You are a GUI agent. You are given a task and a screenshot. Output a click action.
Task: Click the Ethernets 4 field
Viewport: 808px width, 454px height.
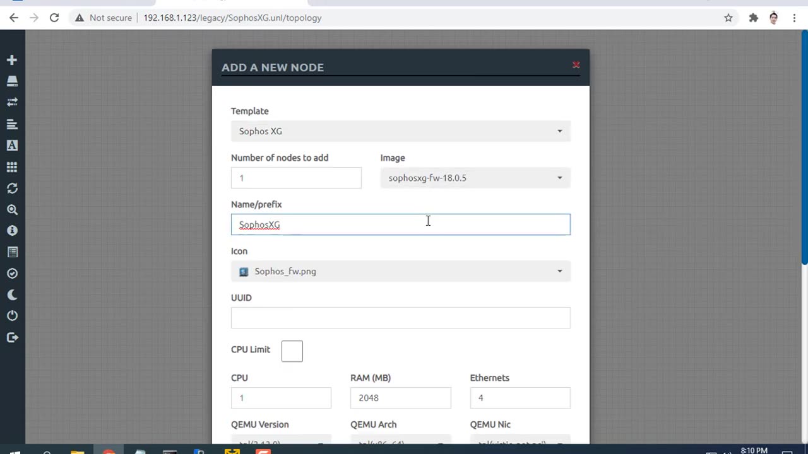[520, 398]
